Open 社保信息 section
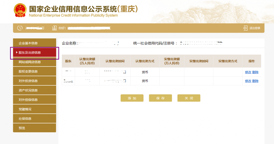 coord(35,119)
